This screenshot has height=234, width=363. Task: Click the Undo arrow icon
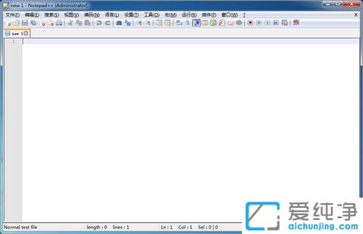pyautogui.click(x=99, y=22)
